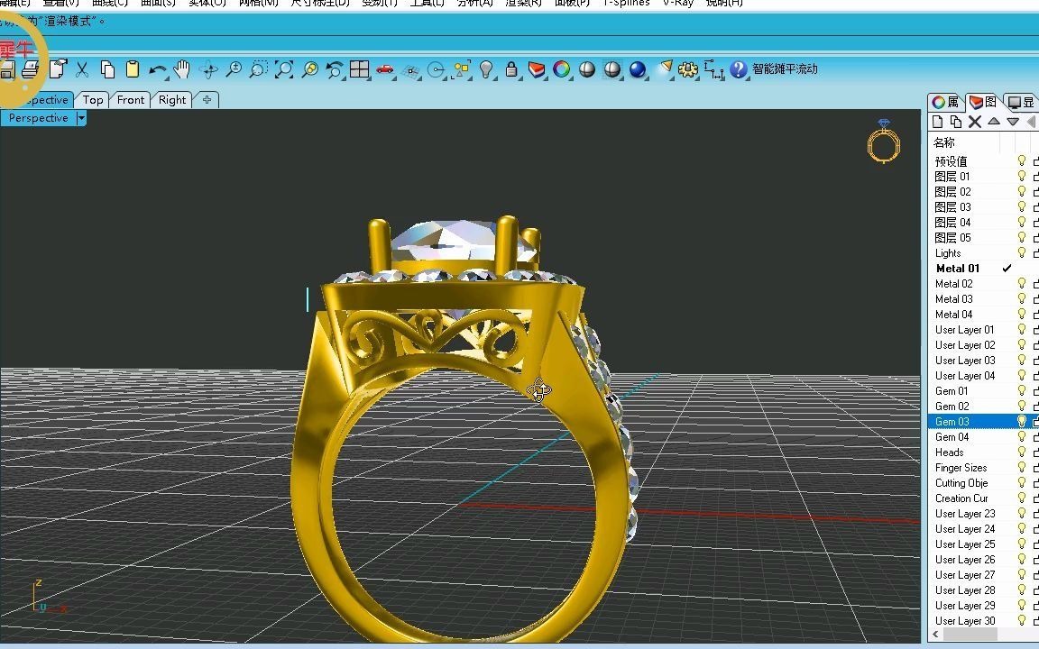
Task: Select the Finger Sizes layer row
Action: click(x=983, y=468)
